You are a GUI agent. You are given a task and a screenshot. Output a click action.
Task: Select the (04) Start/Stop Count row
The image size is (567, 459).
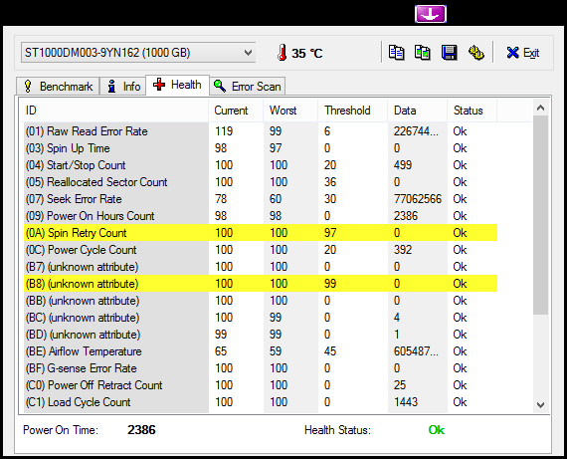261,165
